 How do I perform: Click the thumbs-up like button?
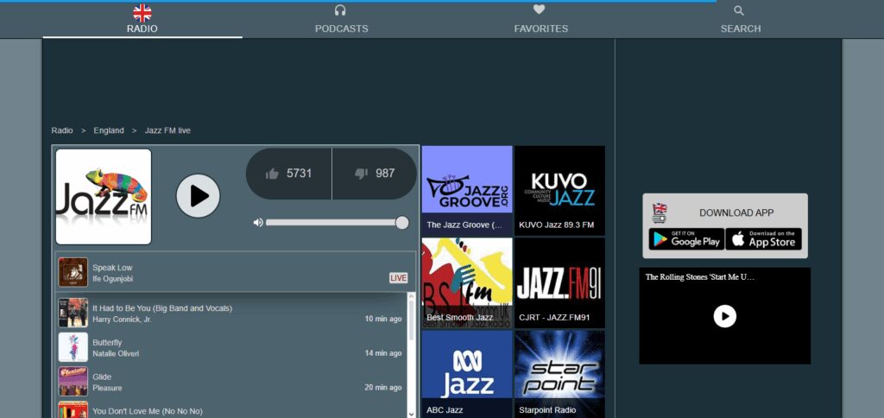(288, 174)
